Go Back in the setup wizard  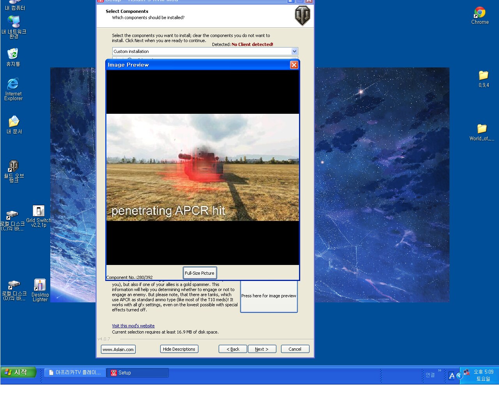(x=233, y=349)
